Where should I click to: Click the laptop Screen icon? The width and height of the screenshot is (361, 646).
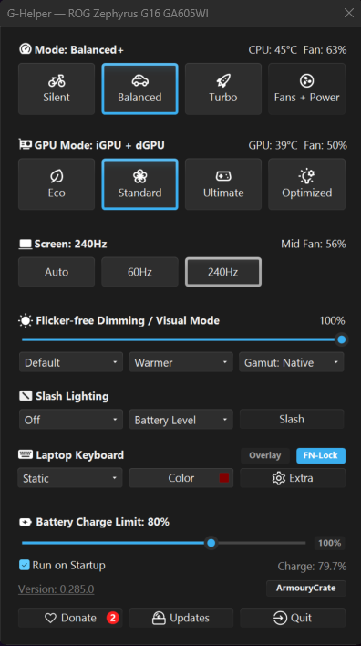click(26, 245)
